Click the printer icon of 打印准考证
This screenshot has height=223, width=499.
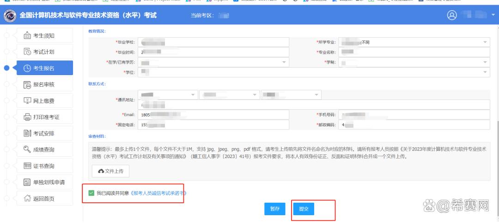(x=27, y=117)
